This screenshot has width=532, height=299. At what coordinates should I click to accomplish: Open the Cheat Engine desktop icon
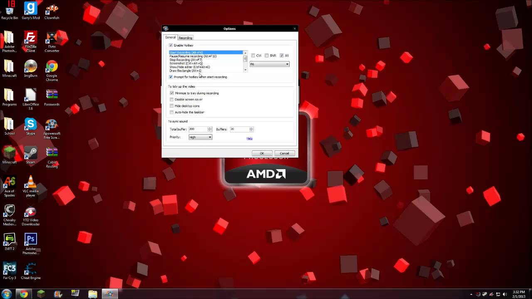click(x=31, y=271)
